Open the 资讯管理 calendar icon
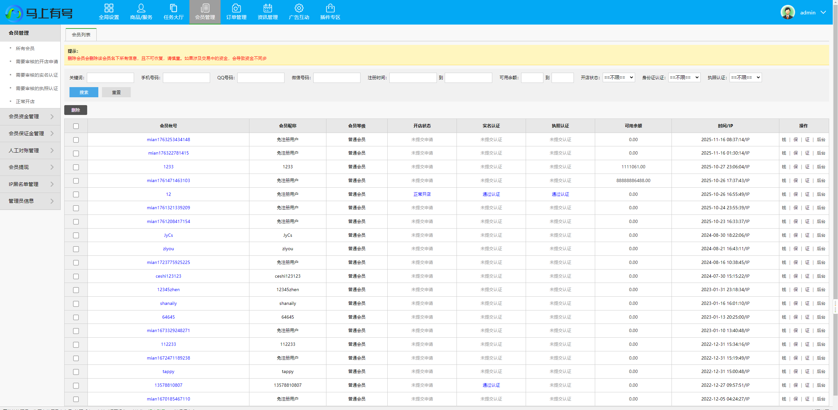Image resolution: width=838 pixels, height=410 pixels. tap(267, 8)
